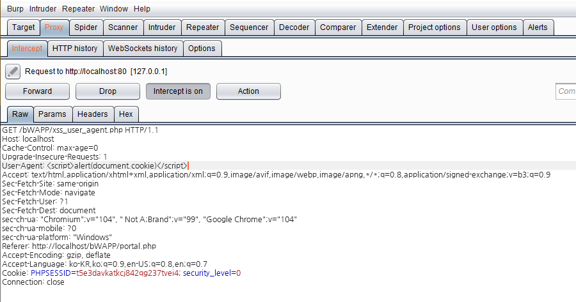Switch to the Alerts tab
The height and width of the screenshot is (302, 576).
538,27
